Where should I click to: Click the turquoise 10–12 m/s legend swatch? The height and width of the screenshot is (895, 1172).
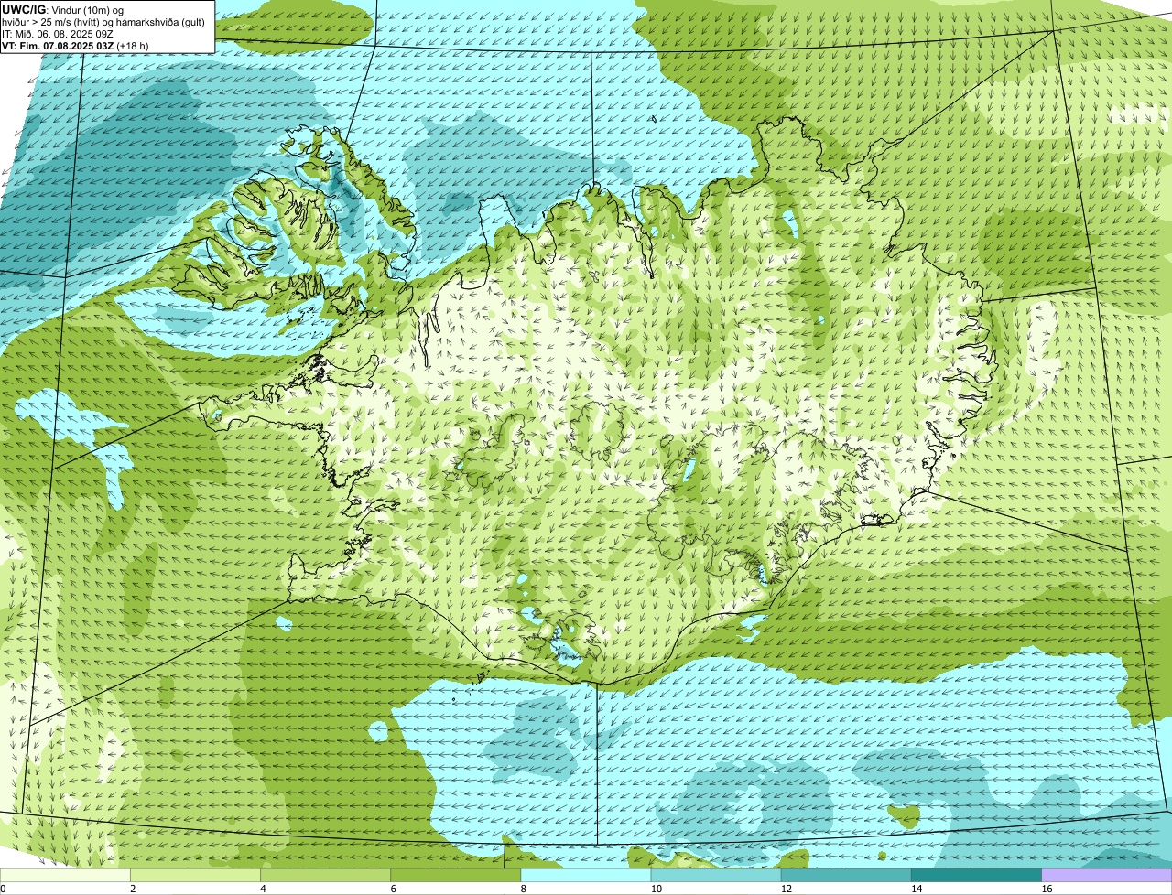pyautogui.click(x=716, y=875)
